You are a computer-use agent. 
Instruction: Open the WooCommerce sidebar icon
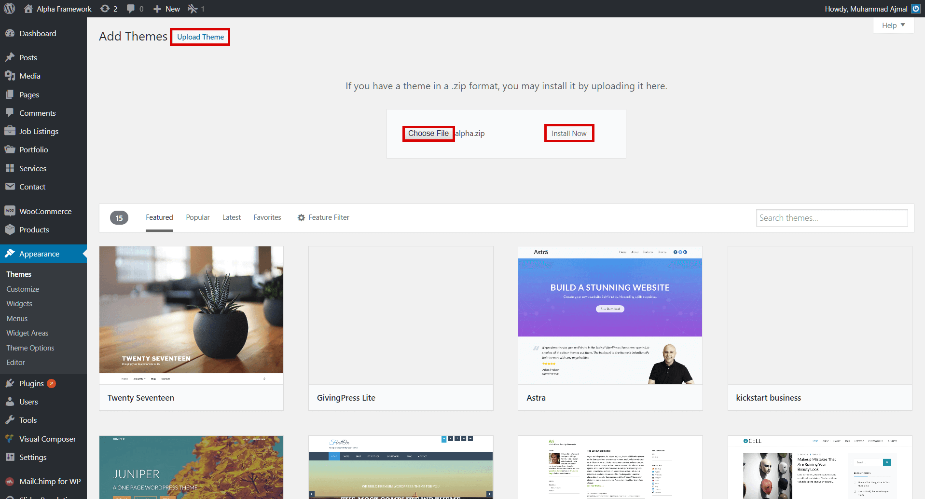pos(10,211)
